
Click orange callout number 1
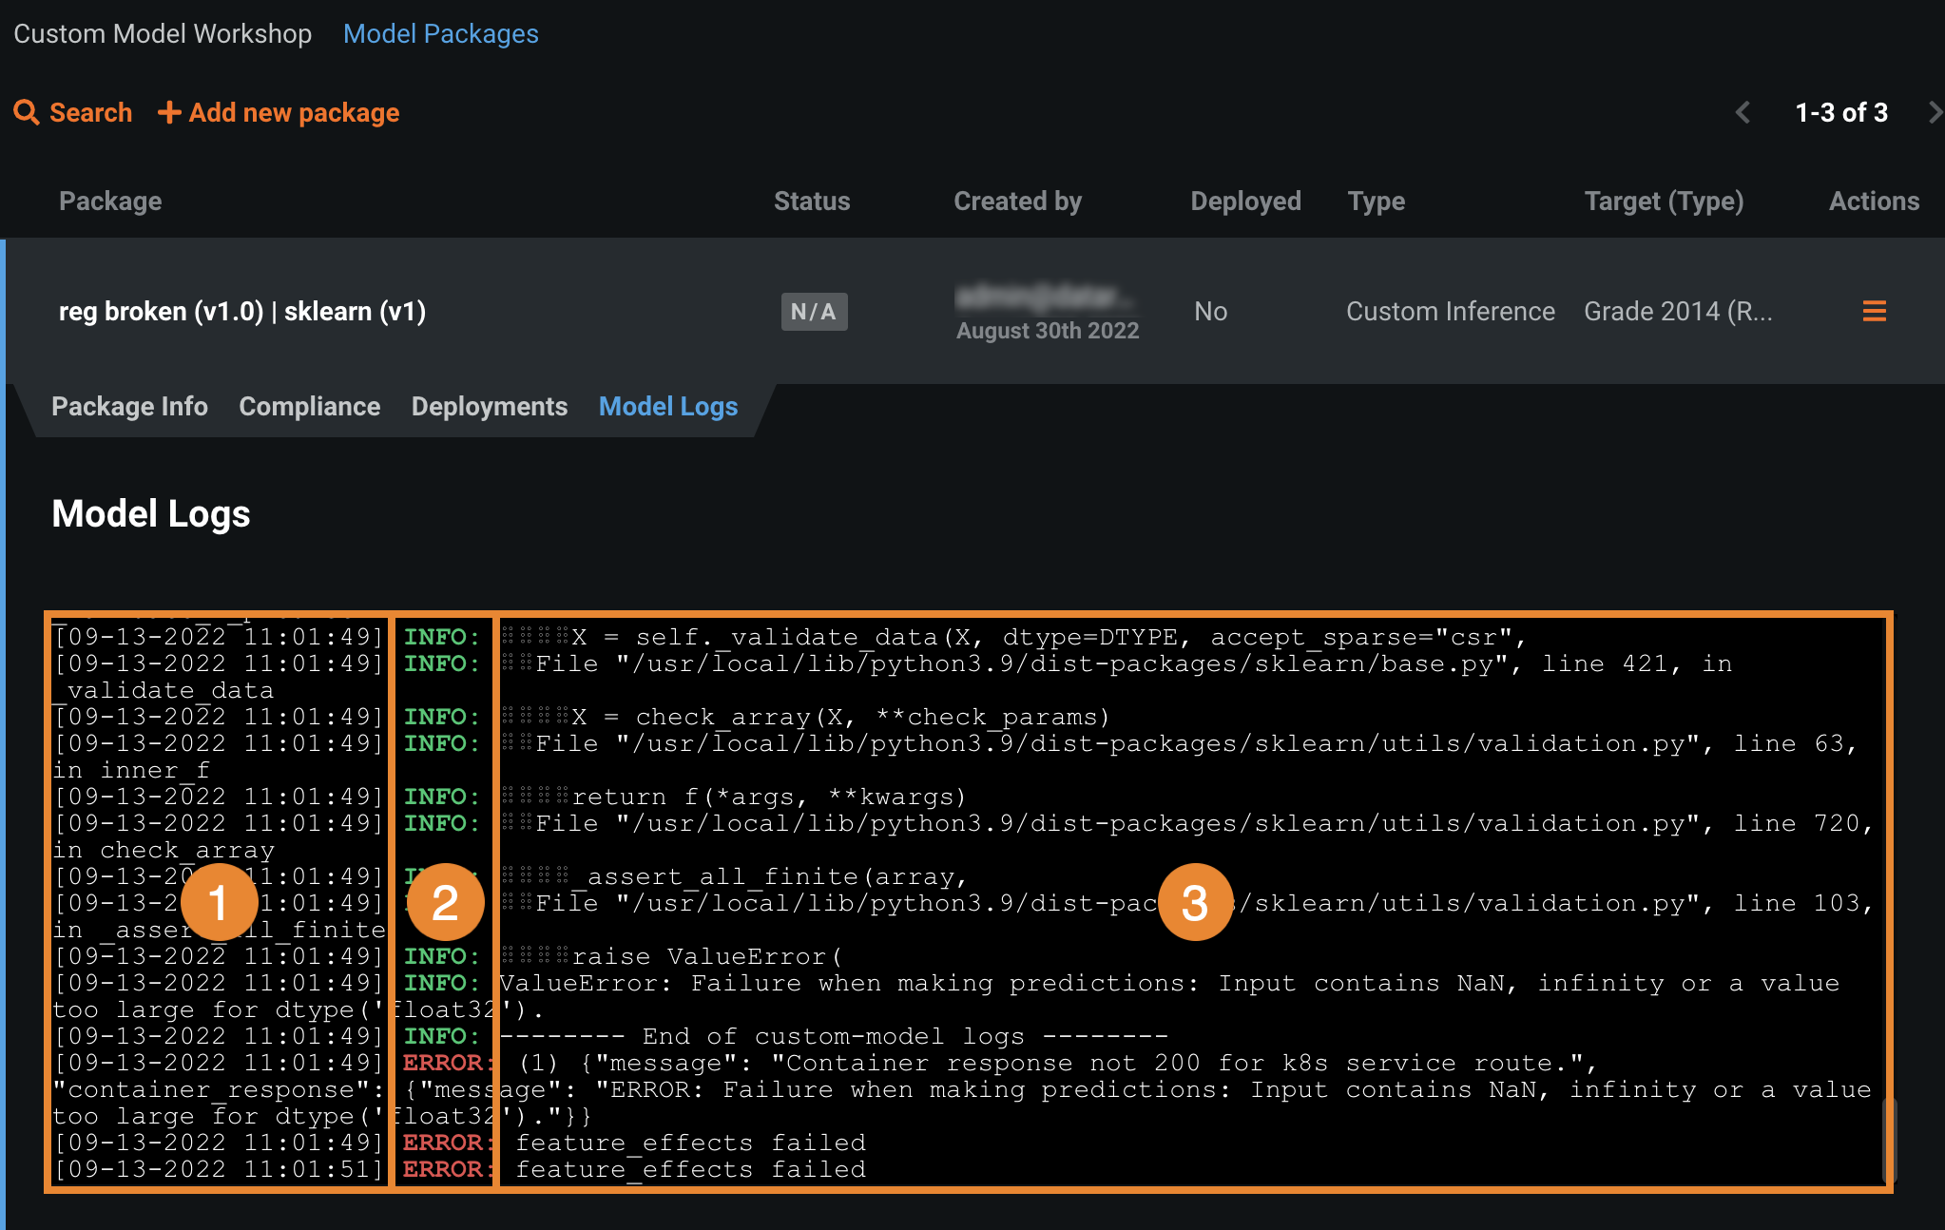pos(219,902)
